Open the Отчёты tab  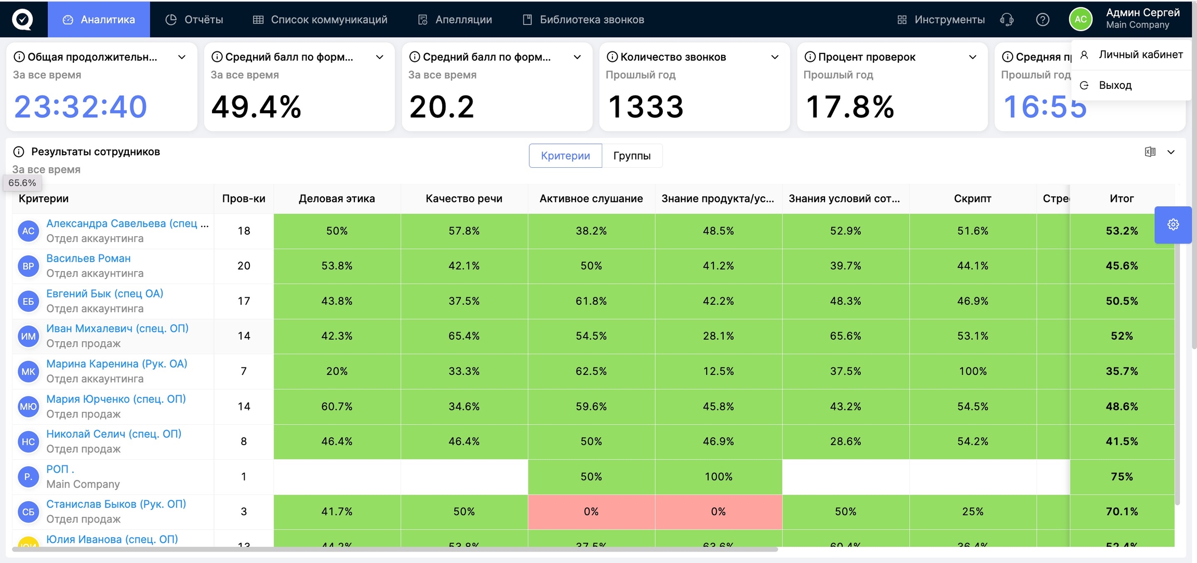tap(194, 20)
